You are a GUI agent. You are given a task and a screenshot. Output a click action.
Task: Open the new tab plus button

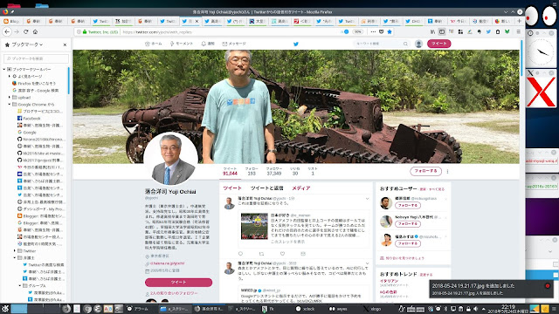(519, 21)
